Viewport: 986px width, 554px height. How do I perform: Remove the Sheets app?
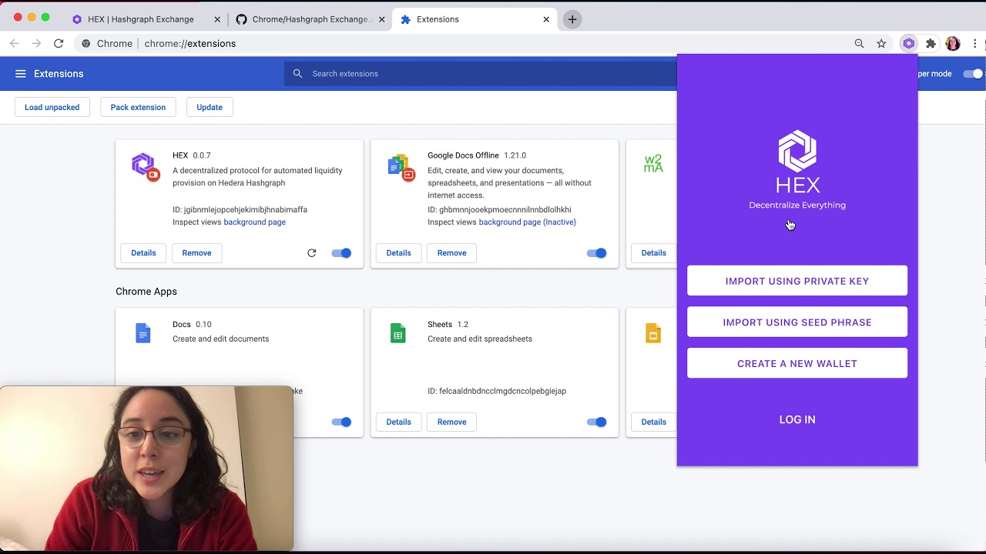451,422
